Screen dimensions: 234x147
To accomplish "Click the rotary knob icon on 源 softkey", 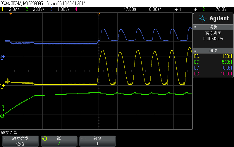I will 45,139.
